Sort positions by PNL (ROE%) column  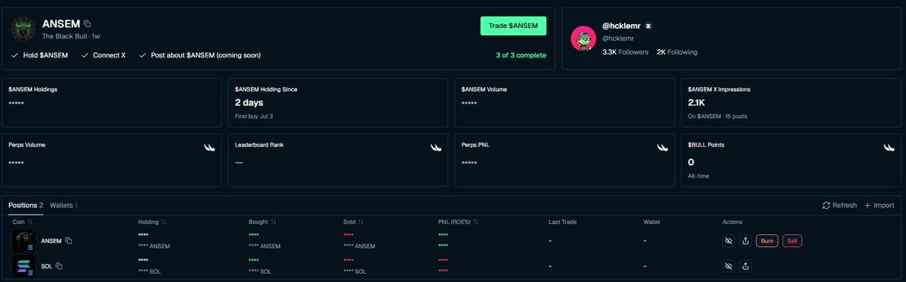click(x=458, y=222)
